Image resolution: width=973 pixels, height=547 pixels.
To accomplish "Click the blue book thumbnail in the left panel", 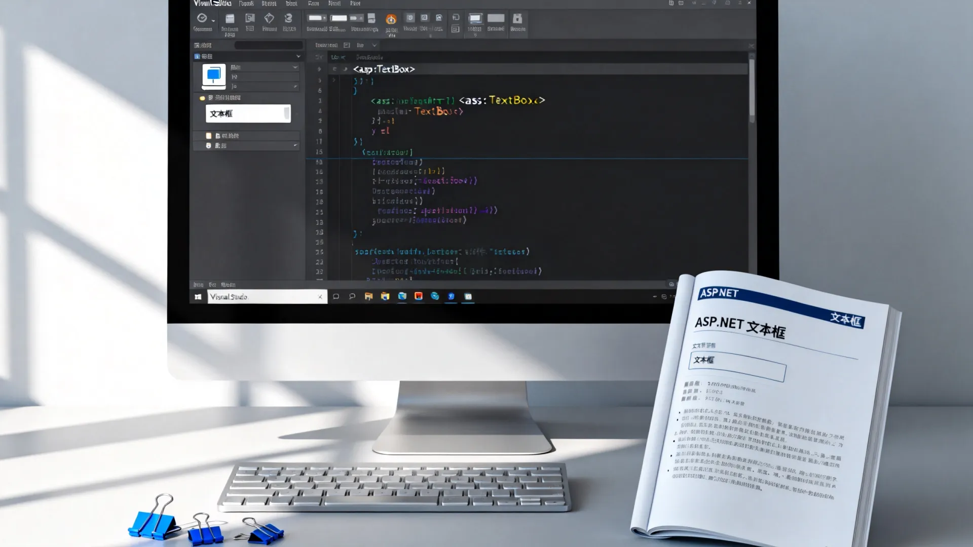I will [214, 75].
